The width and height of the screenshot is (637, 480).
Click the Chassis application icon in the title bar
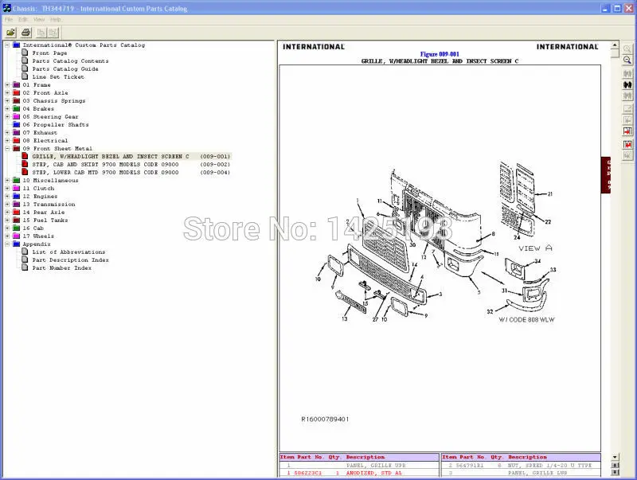6,8
